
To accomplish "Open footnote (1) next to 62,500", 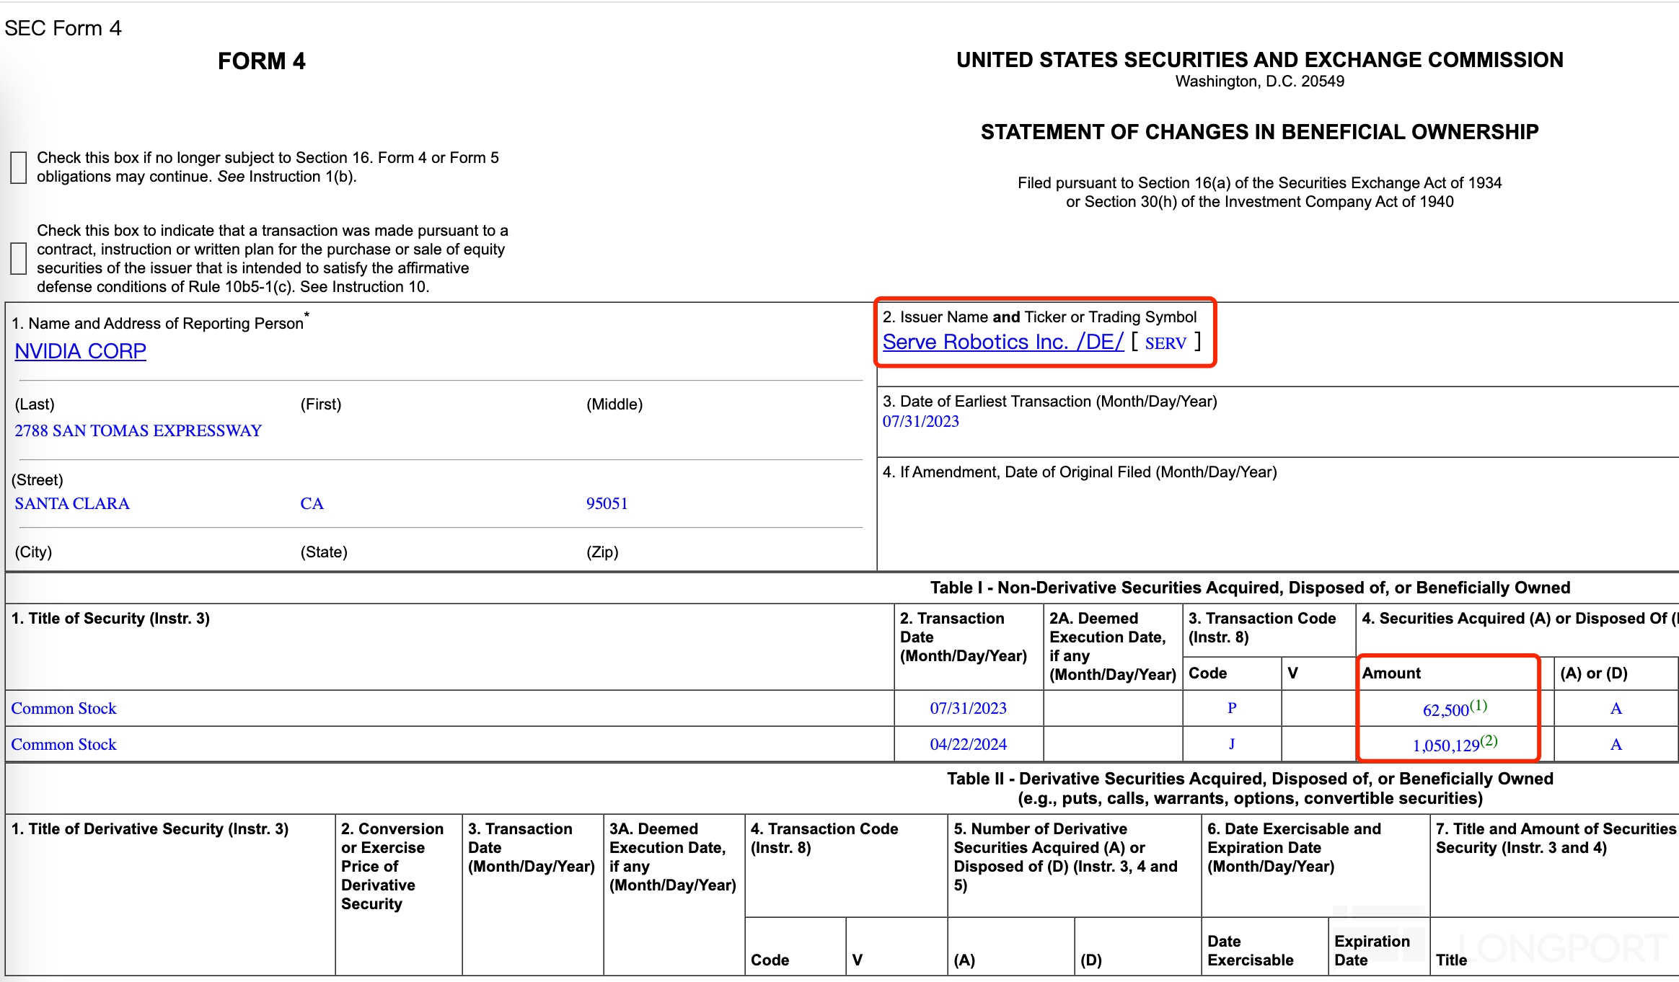I will tap(1479, 705).
